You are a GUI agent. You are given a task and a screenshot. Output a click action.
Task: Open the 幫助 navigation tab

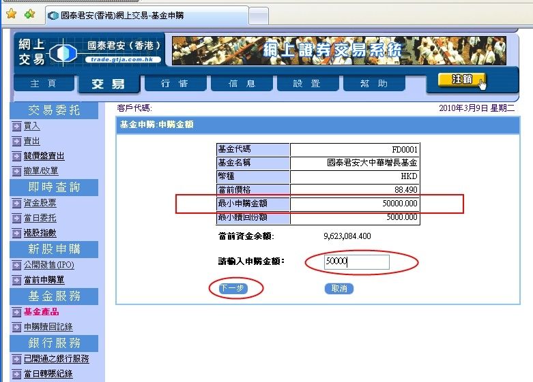click(374, 84)
